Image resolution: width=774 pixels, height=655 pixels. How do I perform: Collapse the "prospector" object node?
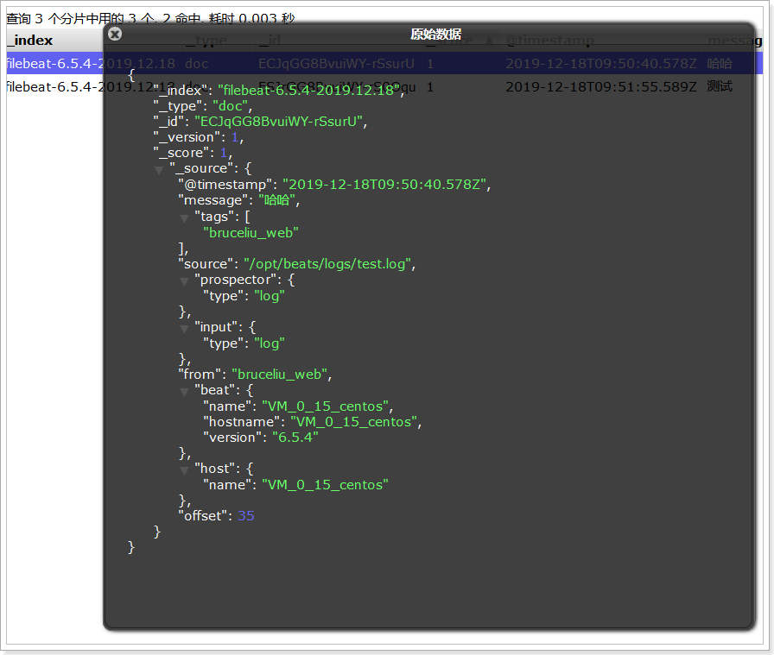point(184,281)
